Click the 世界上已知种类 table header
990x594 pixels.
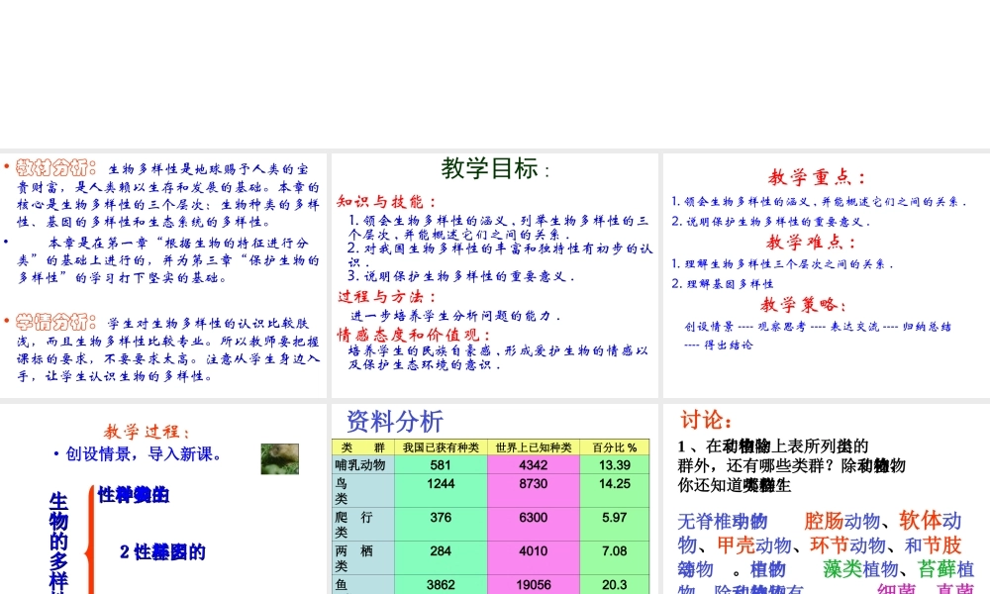534,446
